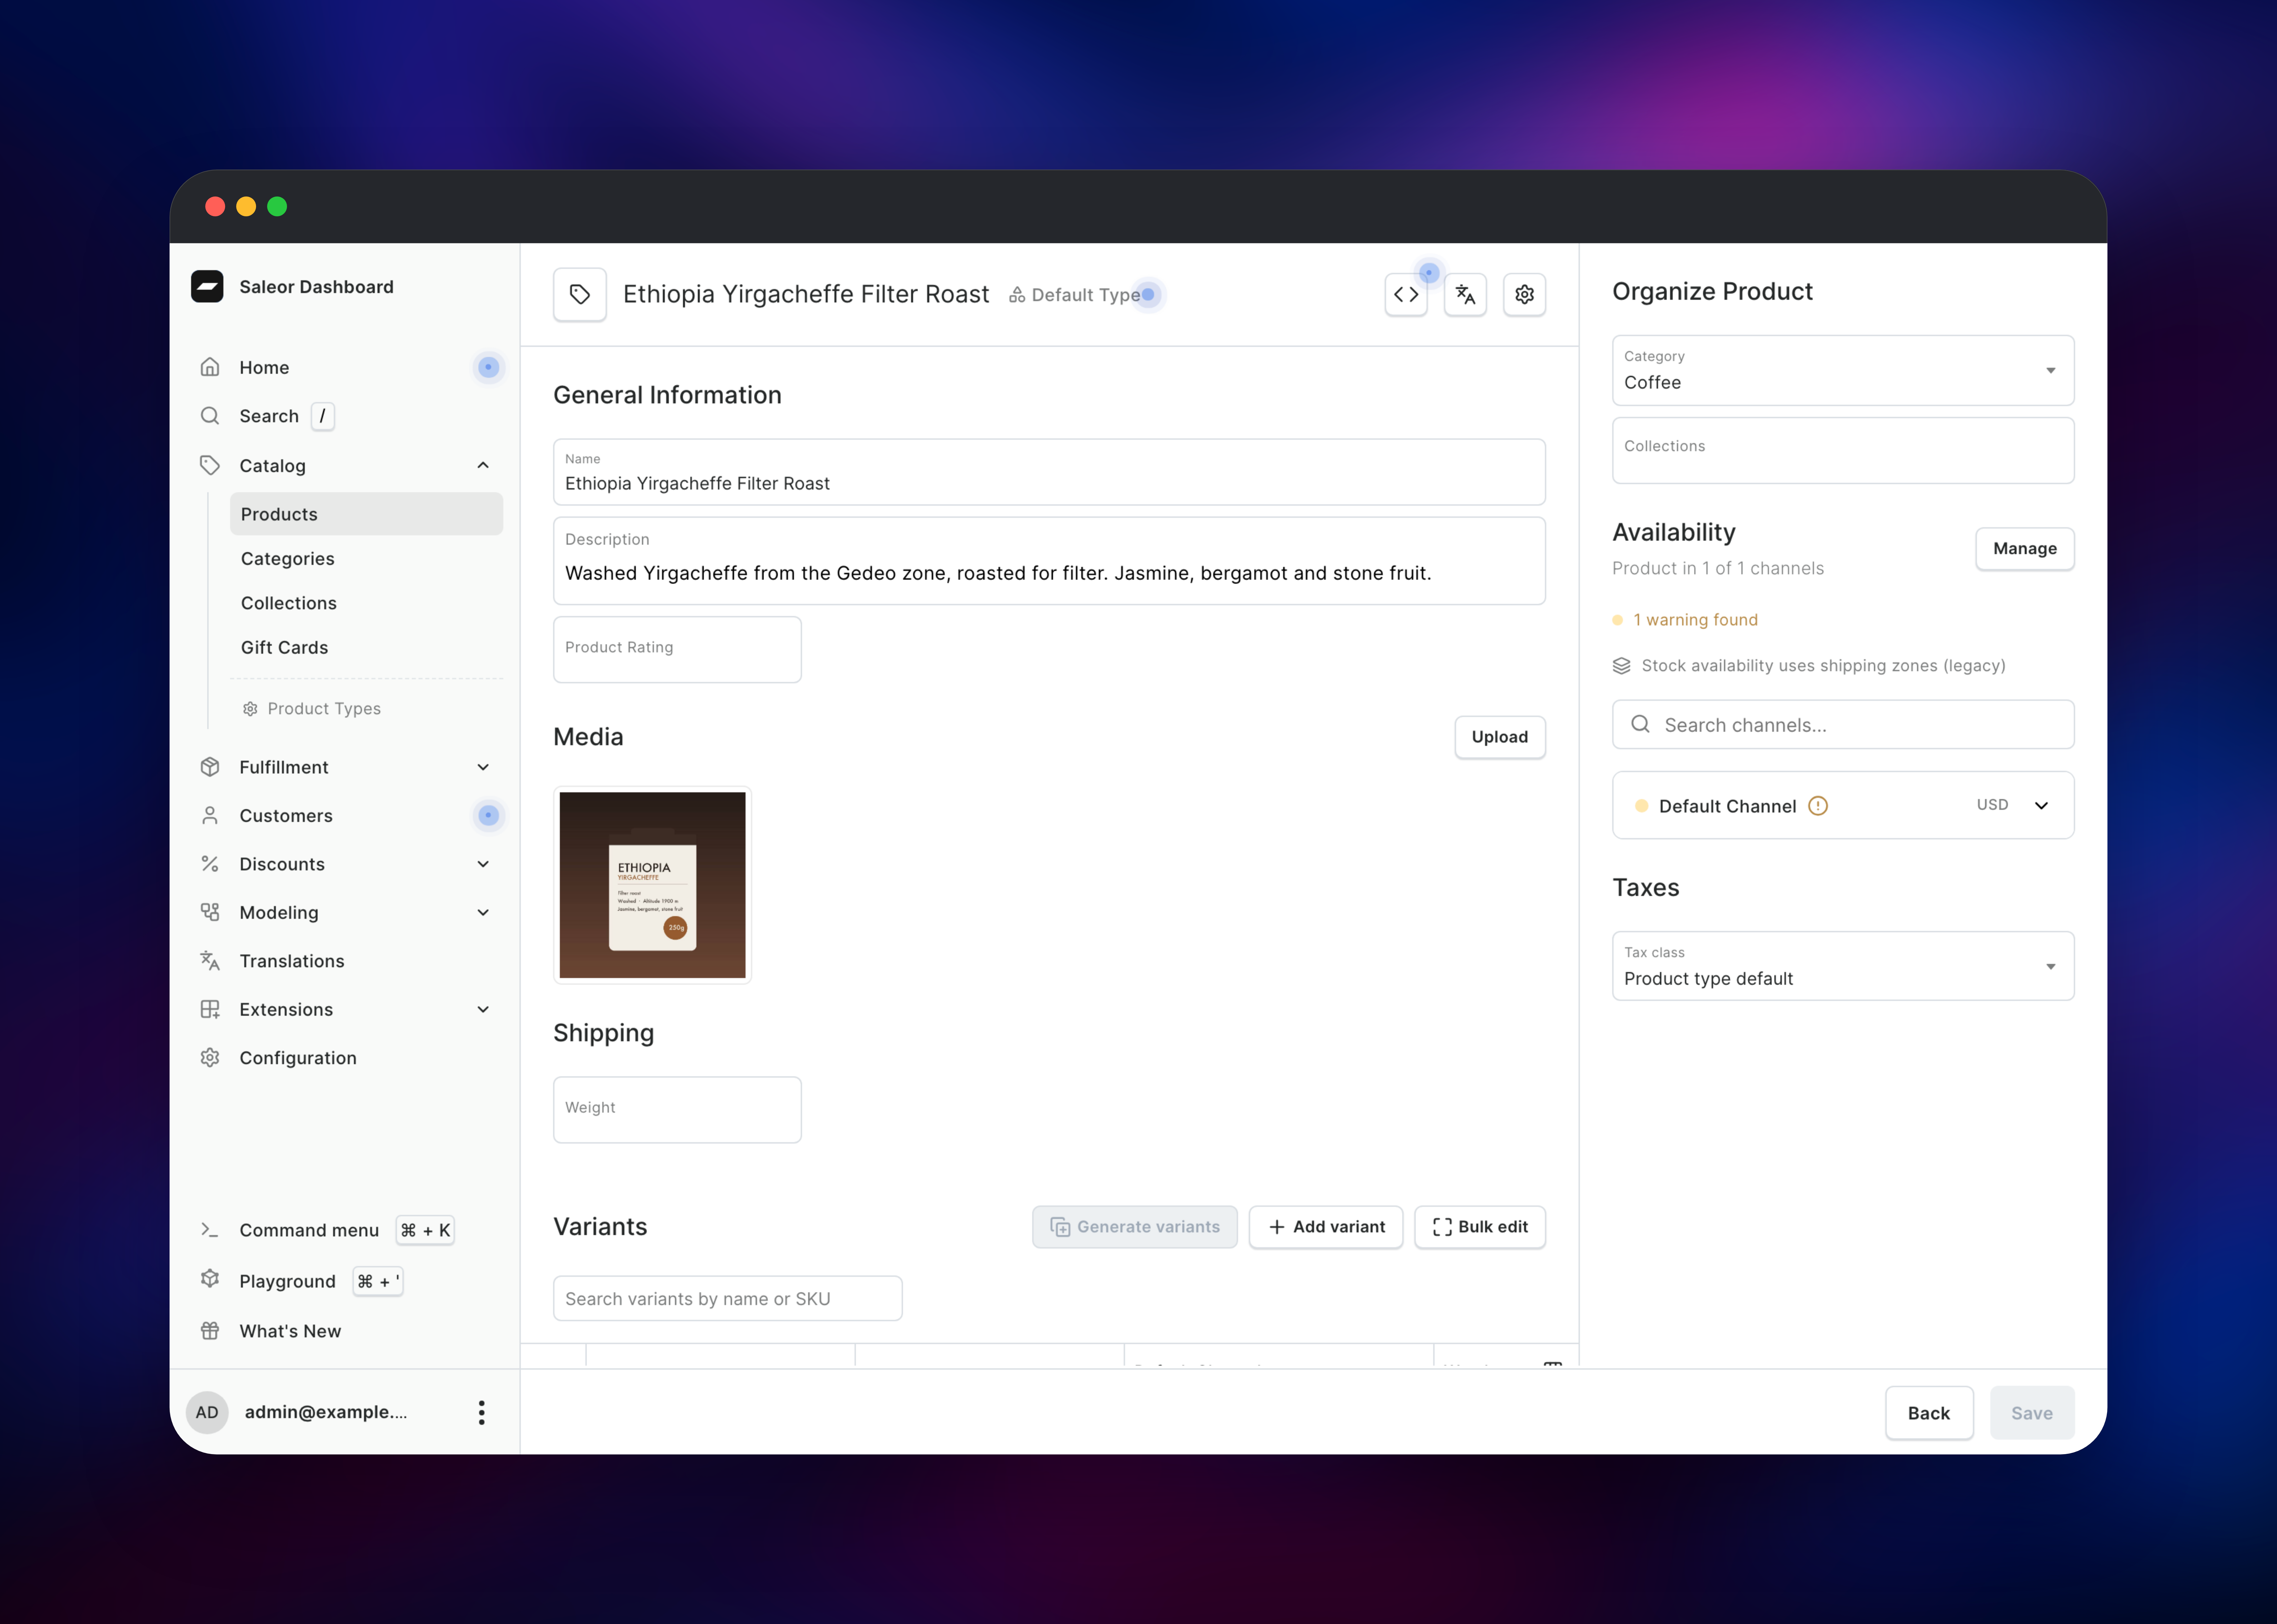This screenshot has height=1624, width=2277.
Task: Click the Default Type shapes icon
Action: [x=1017, y=295]
